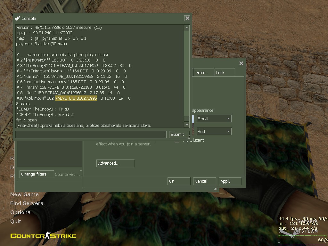Switch to the Voice tab
328x246 pixels.
[x=203, y=73]
